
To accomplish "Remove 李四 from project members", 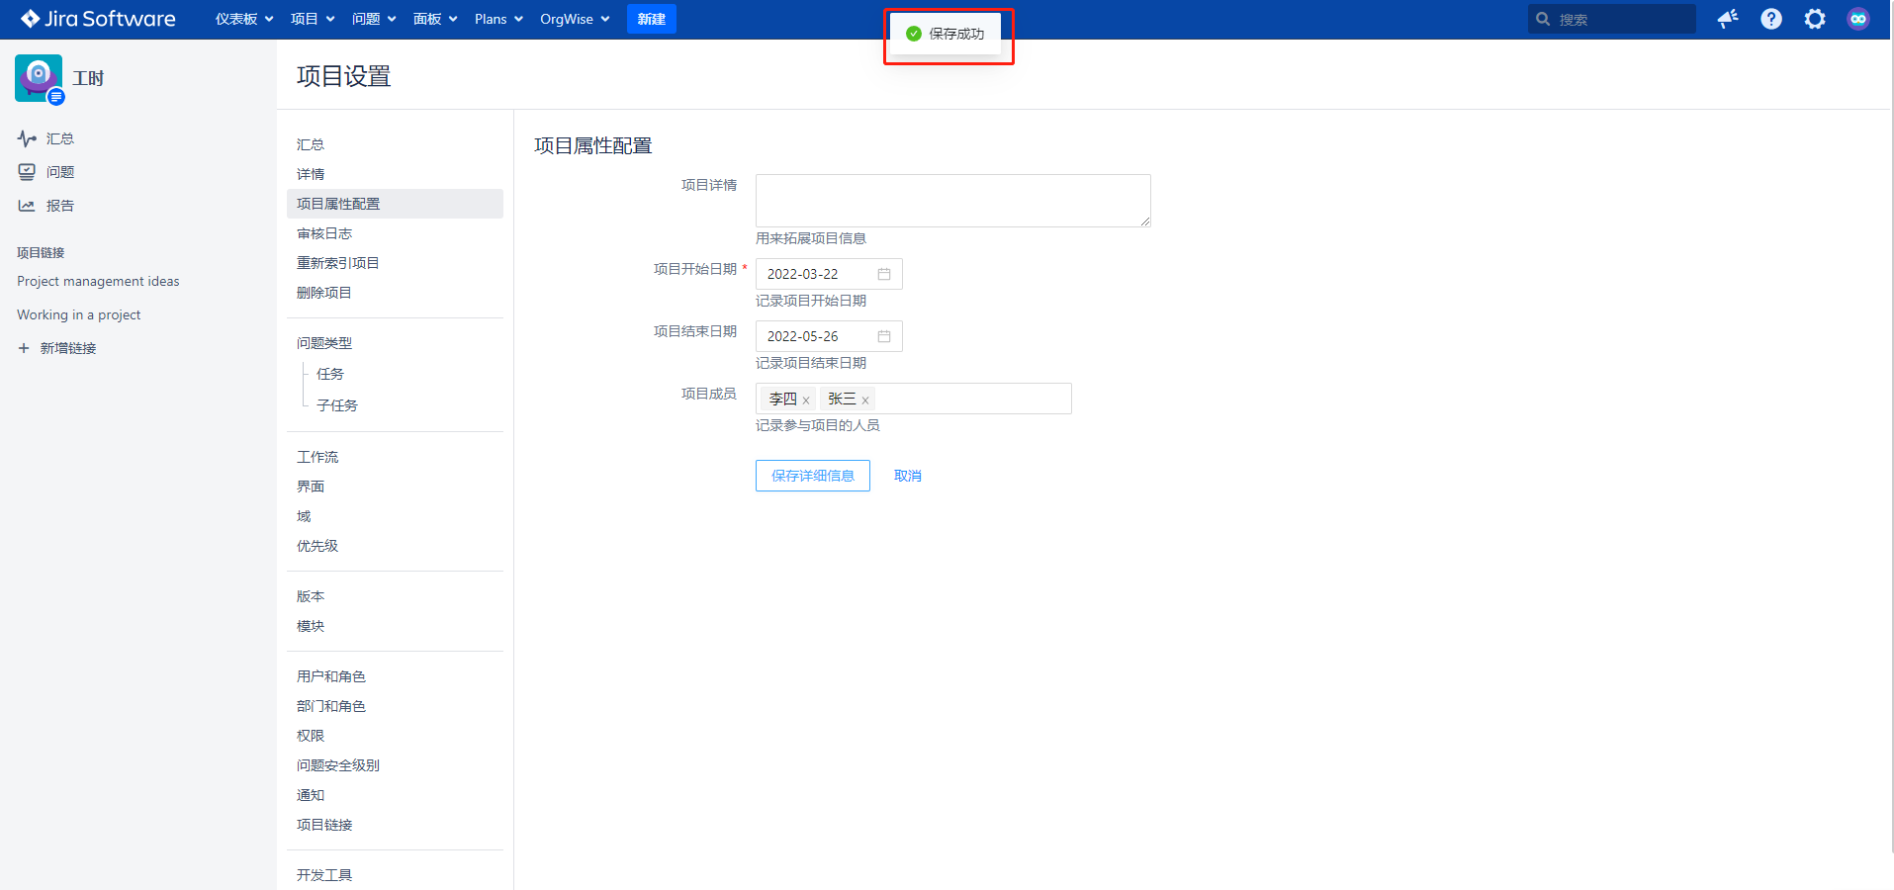I will [x=806, y=400].
